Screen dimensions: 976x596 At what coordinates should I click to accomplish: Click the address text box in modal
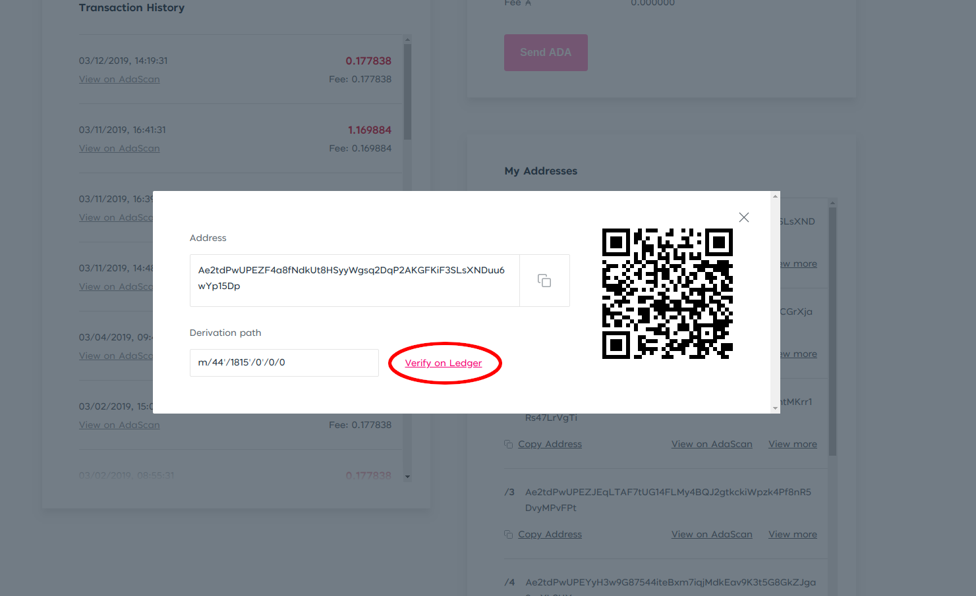(x=355, y=281)
